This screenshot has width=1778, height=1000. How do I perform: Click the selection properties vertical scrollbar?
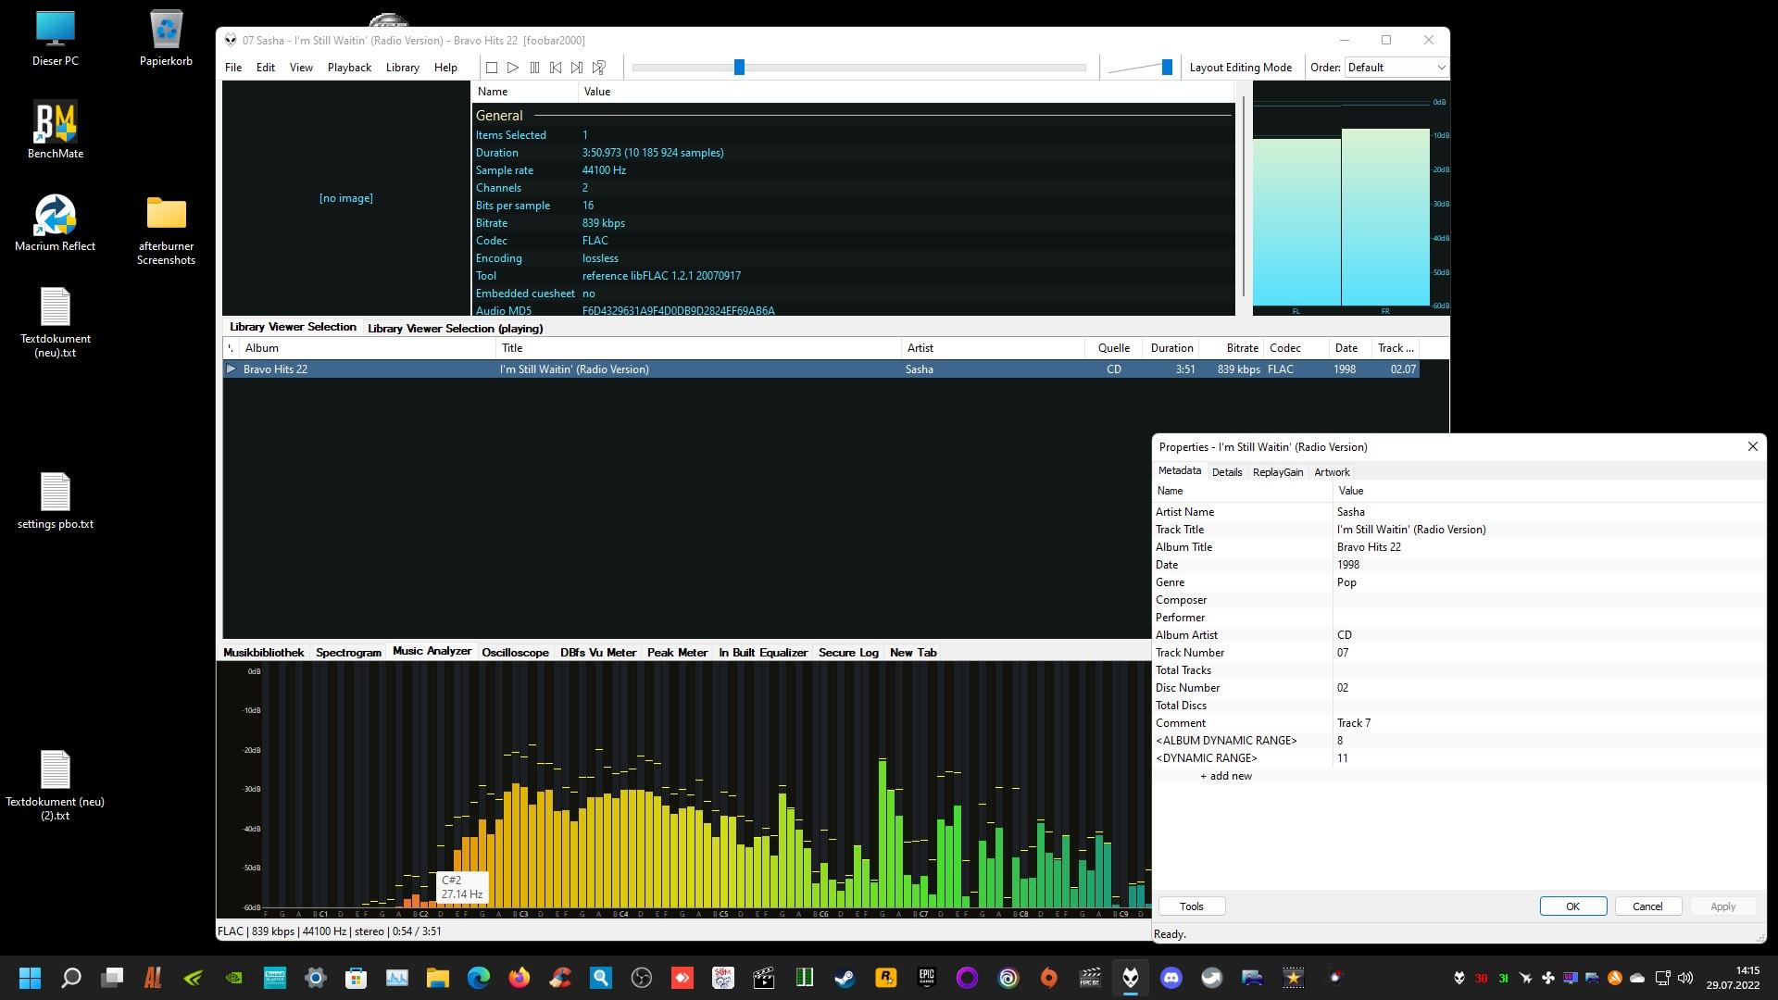click(1243, 198)
